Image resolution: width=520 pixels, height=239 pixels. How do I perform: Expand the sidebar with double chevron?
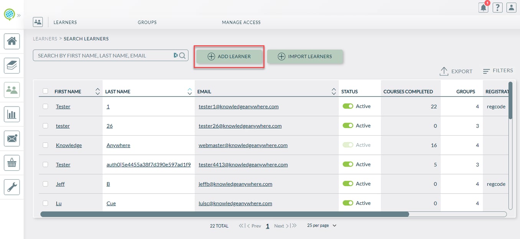point(19,15)
